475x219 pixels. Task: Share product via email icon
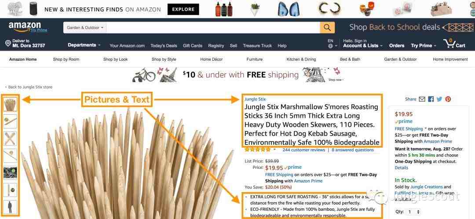(x=422, y=99)
